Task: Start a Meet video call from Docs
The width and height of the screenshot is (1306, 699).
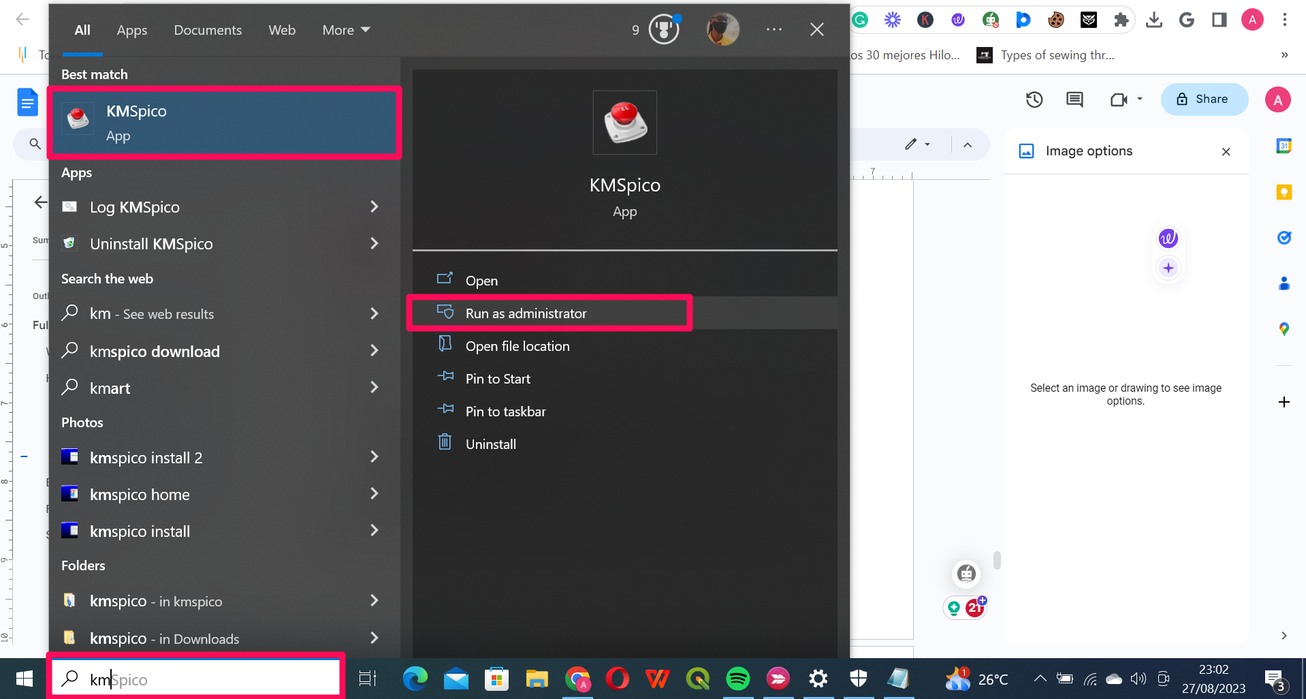Action: [x=1119, y=99]
